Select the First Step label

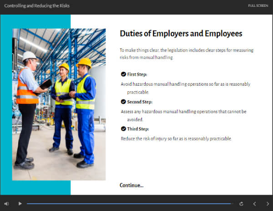(137, 74)
